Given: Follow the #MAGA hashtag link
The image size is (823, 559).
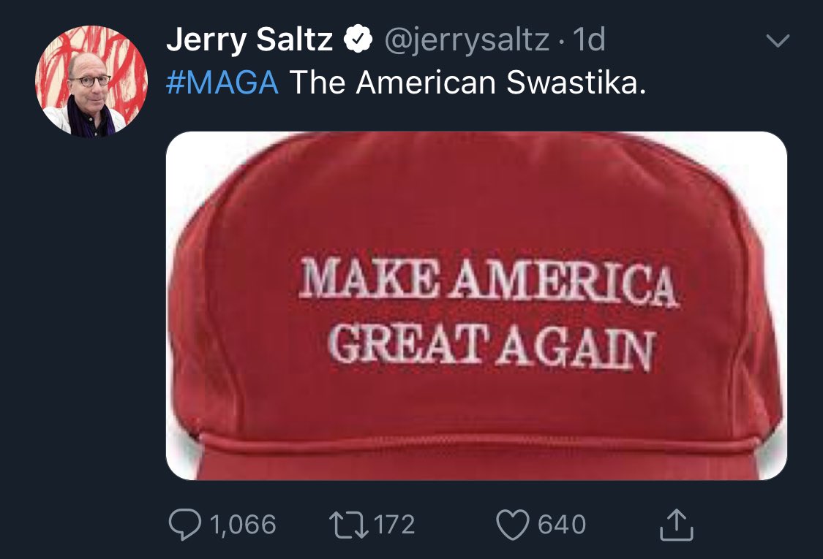Looking at the screenshot, I should click(x=222, y=83).
